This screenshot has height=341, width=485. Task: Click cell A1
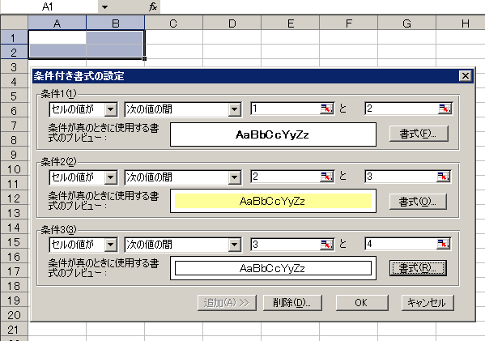[x=57, y=37]
